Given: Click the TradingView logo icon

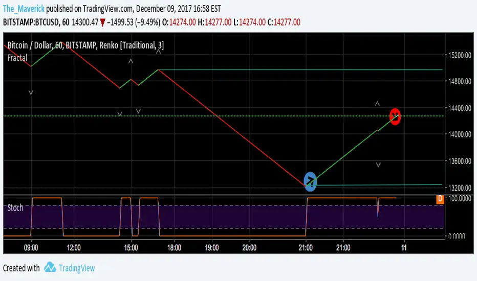Looking at the screenshot, I should coord(50,267).
